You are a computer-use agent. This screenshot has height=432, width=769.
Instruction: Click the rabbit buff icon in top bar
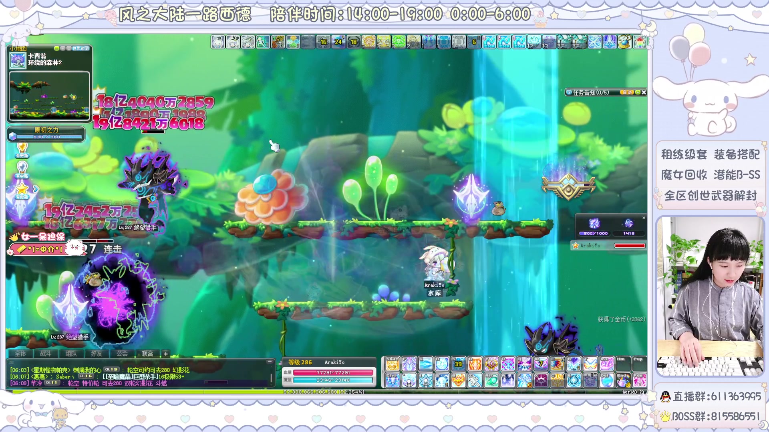click(218, 42)
